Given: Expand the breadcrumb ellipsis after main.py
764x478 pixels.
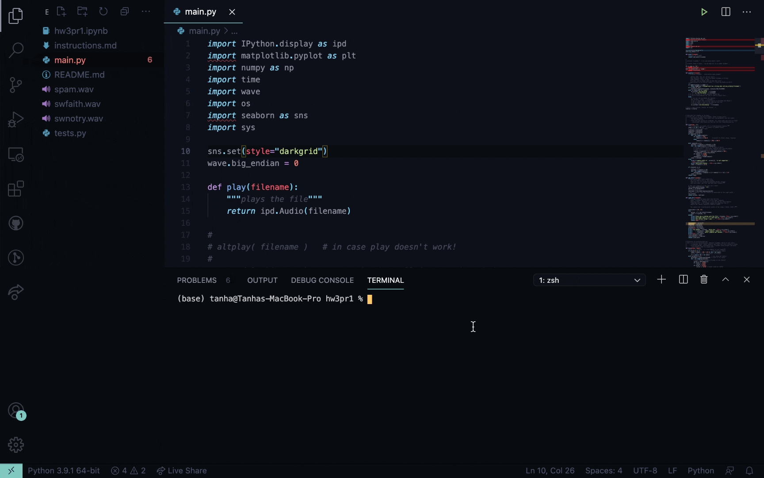Looking at the screenshot, I should pyautogui.click(x=234, y=31).
